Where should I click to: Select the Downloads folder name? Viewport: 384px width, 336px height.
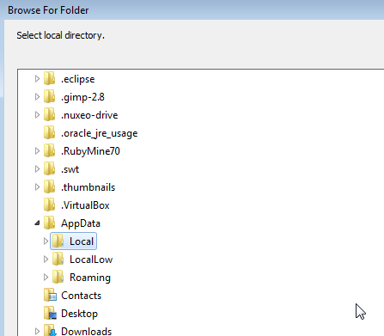coord(86,332)
